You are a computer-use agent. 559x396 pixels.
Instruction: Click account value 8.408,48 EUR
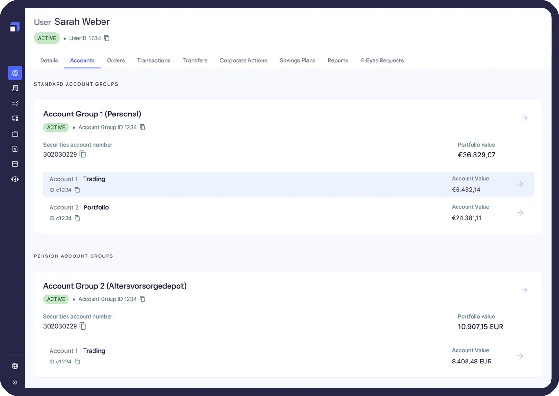coord(472,362)
